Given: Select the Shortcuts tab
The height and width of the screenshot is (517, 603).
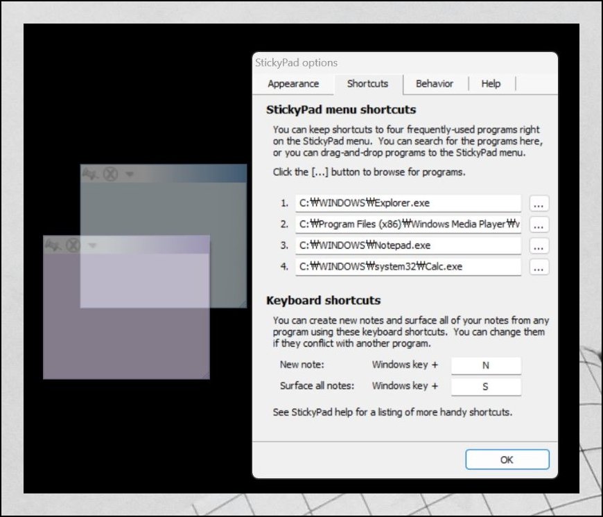Looking at the screenshot, I should [x=367, y=84].
